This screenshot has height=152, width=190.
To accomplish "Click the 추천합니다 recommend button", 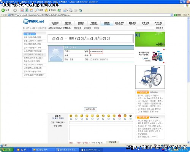I will 90,109.
